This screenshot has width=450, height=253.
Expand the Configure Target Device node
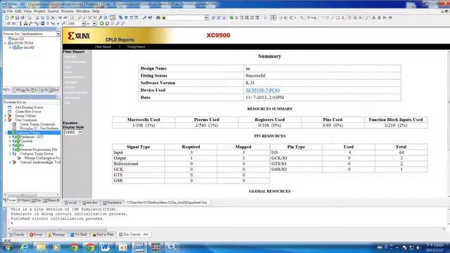[10, 154]
